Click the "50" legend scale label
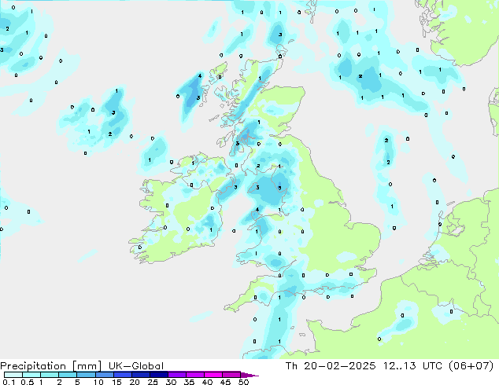The width and height of the screenshot is (499, 385). (x=243, y=382)
